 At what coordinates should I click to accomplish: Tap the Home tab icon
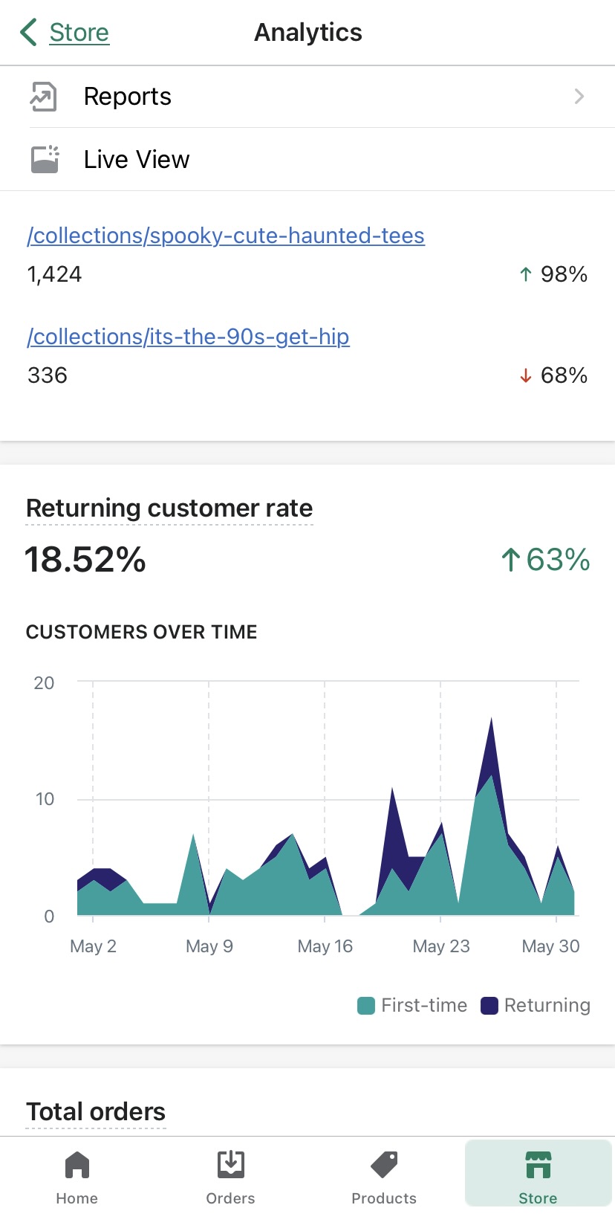[77, 1165]
